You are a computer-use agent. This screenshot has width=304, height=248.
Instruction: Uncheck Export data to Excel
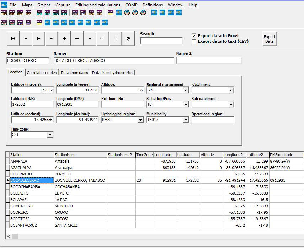point(194,36)
